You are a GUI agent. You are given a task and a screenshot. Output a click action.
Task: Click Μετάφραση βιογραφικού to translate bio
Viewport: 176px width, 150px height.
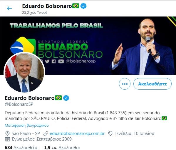[27, 125]
